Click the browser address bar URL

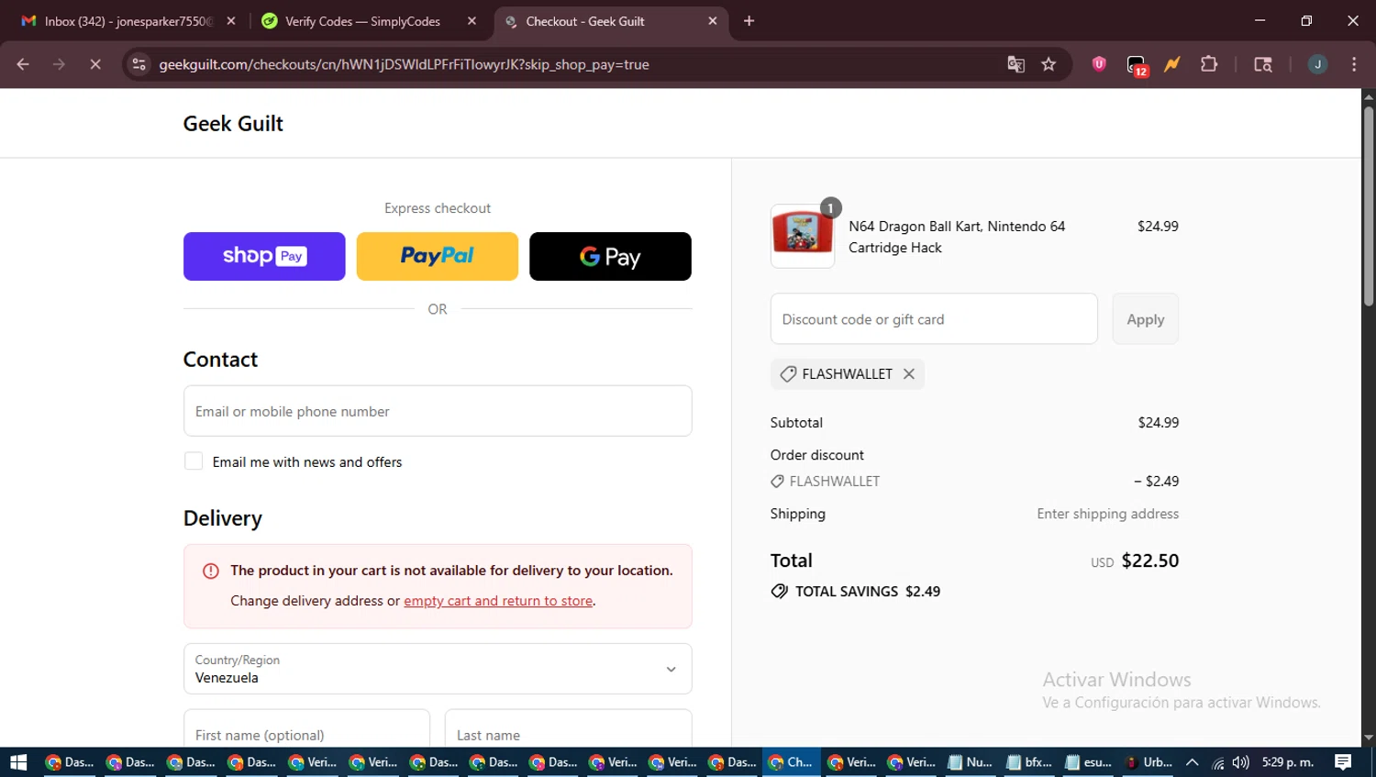click(404, 64)
